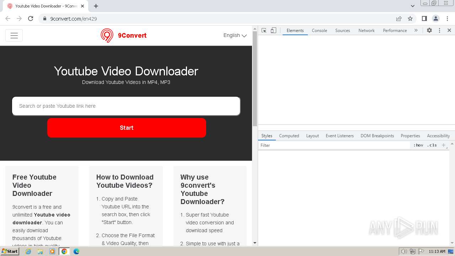Open the English language dropdown
The width and height of the screenshot is (455, 256).
pyautogui.click(x=235, y=35)
